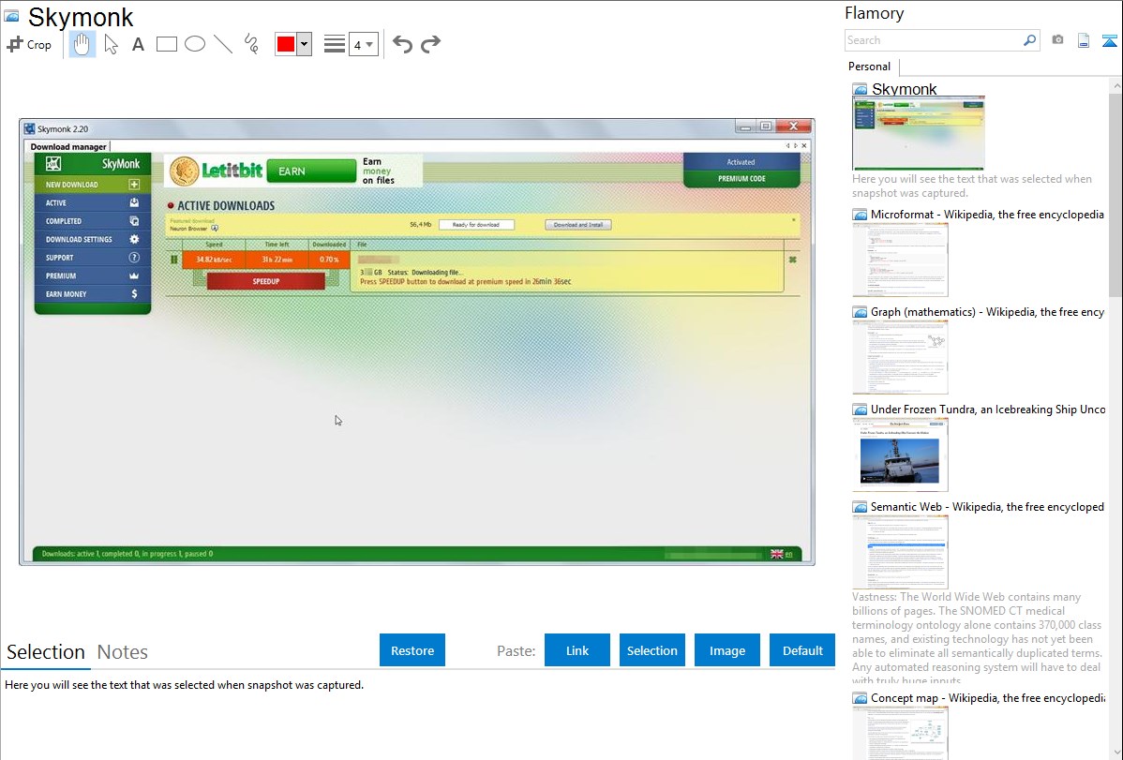Open the Under Frozen Tundra snapshot thumbnail
This screenshot has height=760, width=1123.
coord(900,455)
